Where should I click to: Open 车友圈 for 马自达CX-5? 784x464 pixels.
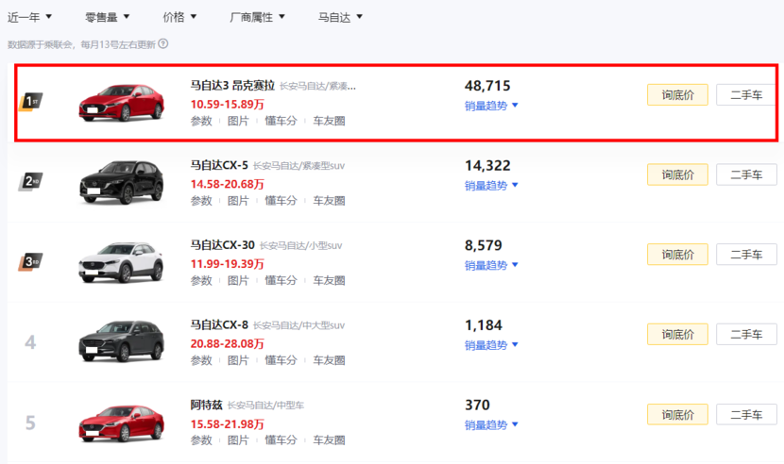[329, 201]
